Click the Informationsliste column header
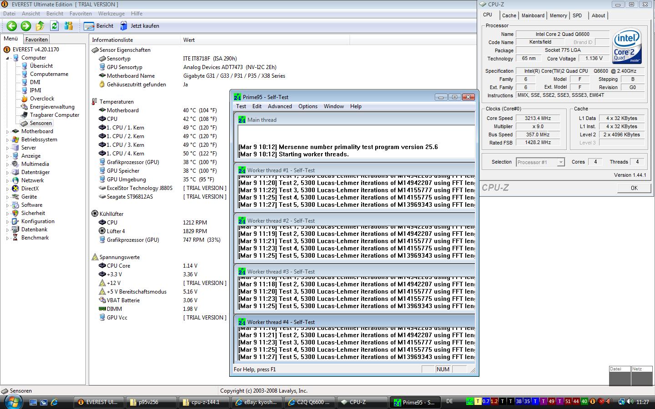Viewport: 655px width, 409px height. tap(135, 40)
